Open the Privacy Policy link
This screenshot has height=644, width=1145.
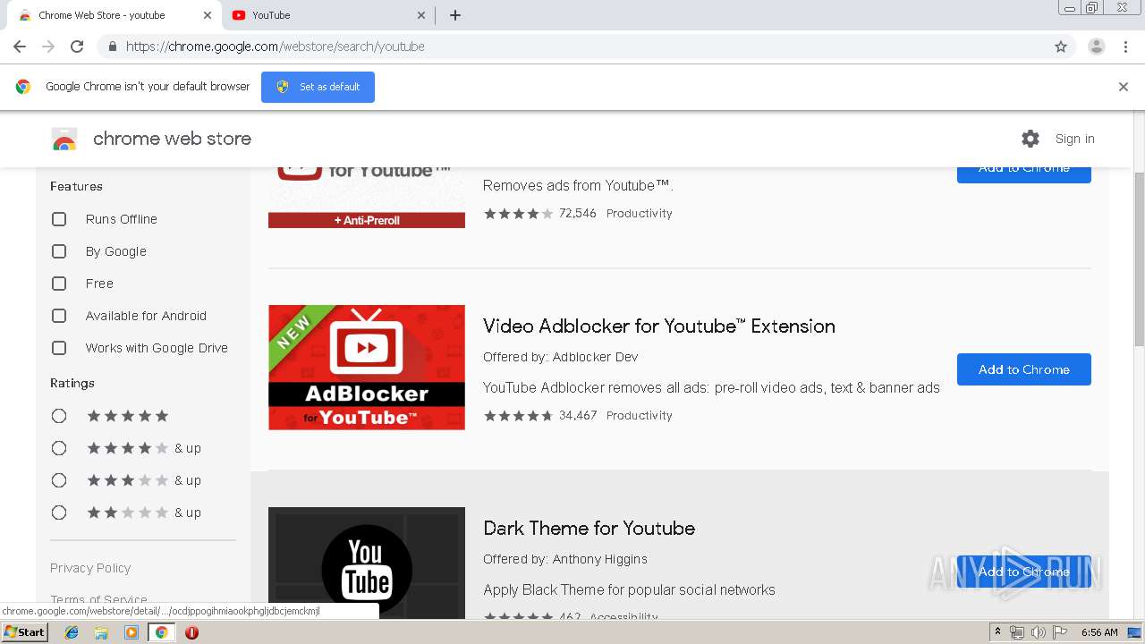[x=90, y=568]
